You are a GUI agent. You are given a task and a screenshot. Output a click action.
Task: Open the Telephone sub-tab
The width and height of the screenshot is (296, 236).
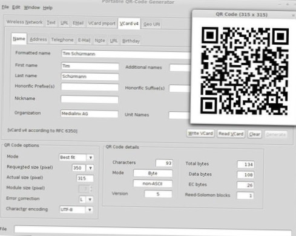click(x=62, y=40)
